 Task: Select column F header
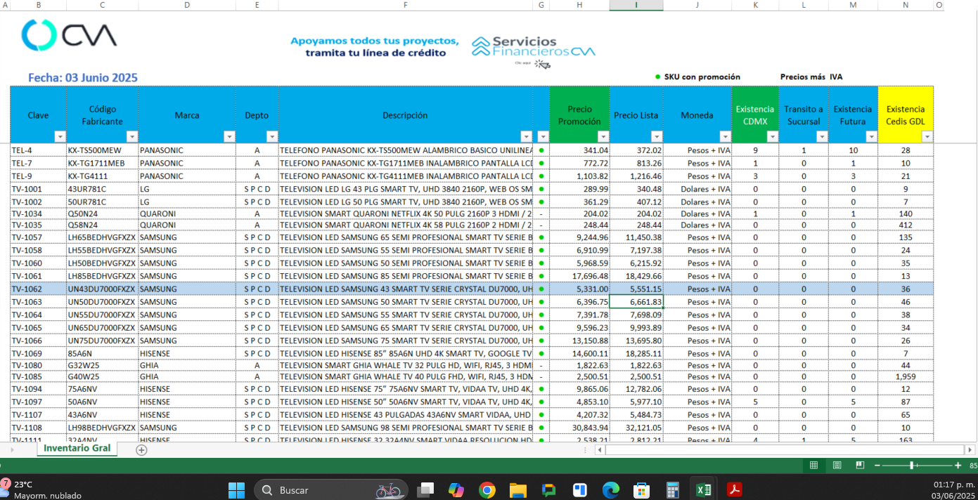click(406, 5)
